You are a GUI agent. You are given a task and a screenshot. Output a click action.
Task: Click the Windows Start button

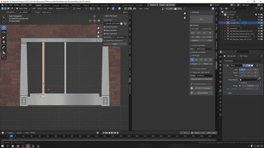click(2, 146)
